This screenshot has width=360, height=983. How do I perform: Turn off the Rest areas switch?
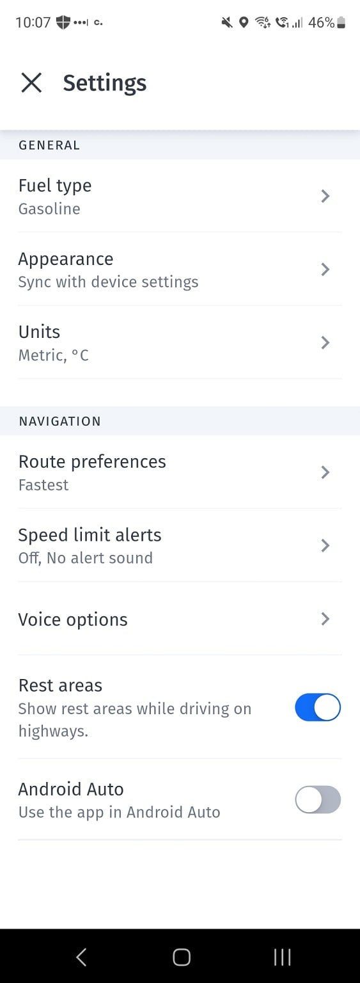pyautogui.click(x=318, y=708)
